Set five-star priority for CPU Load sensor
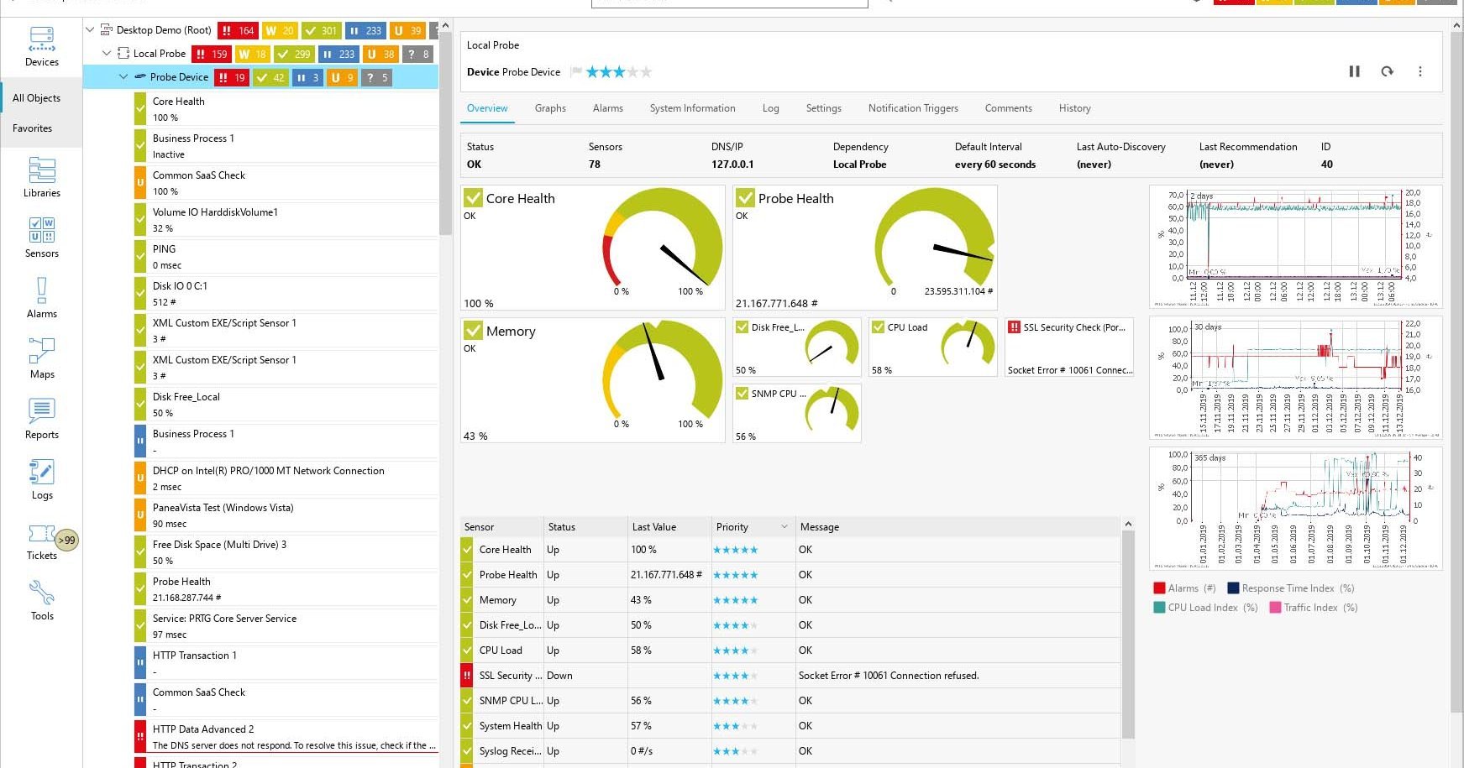The height and width of the screenshot is (768, 1464). click(755, 650)
